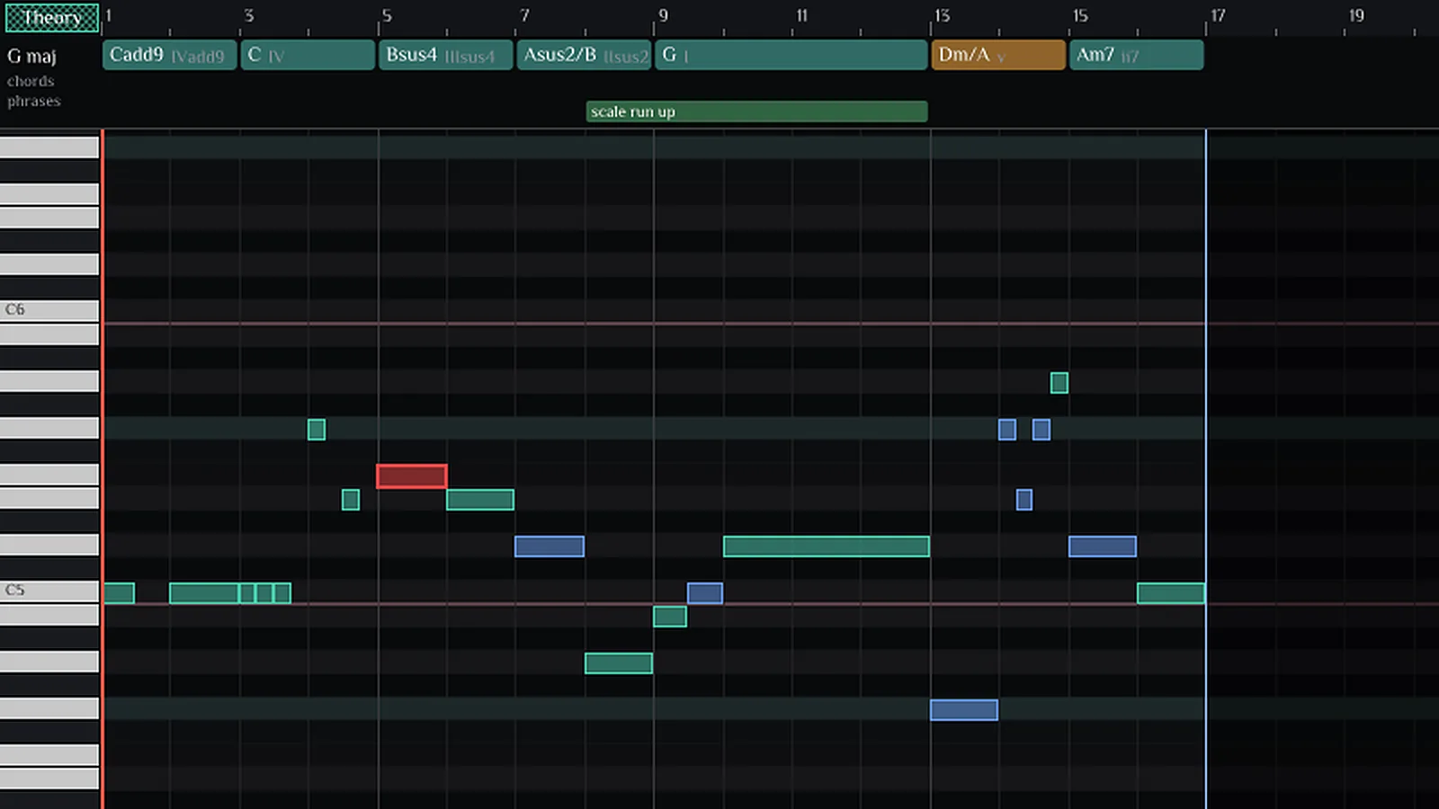This screenshot has width=1439, height=809.
Task: Select the orange Dm/A chord block
Action: (x=998, y=55)
